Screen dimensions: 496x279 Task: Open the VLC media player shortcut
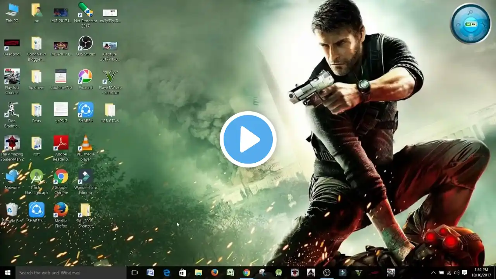click(x=85, y=144)
